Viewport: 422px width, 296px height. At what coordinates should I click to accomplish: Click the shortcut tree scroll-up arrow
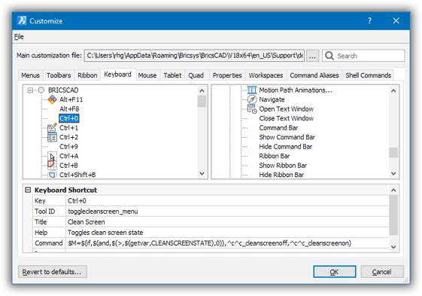tap(202, 90)
